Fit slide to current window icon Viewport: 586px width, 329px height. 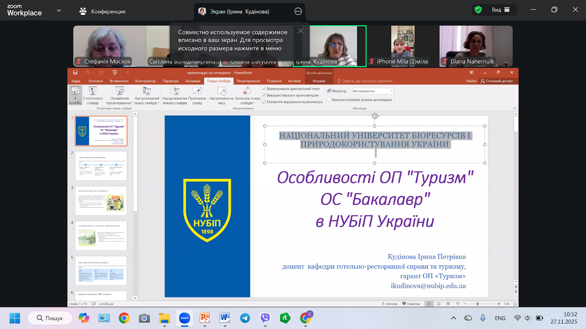click(x=515, y=304)
